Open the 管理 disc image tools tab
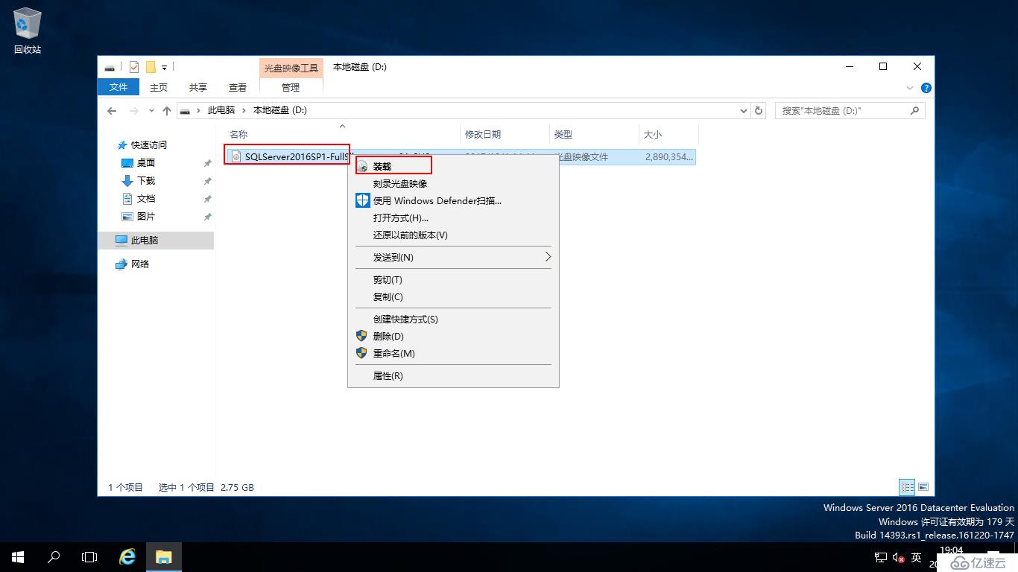The width and height of the screenshot is (1018, 572). coord(291,87)
